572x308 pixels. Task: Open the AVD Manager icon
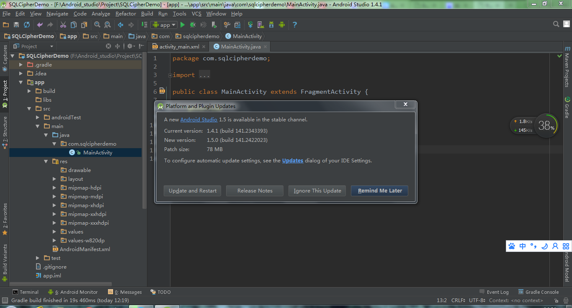click(260, 25)
